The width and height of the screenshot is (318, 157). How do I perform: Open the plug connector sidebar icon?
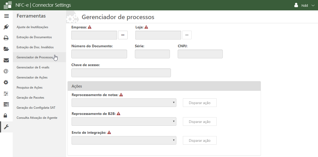6,27
